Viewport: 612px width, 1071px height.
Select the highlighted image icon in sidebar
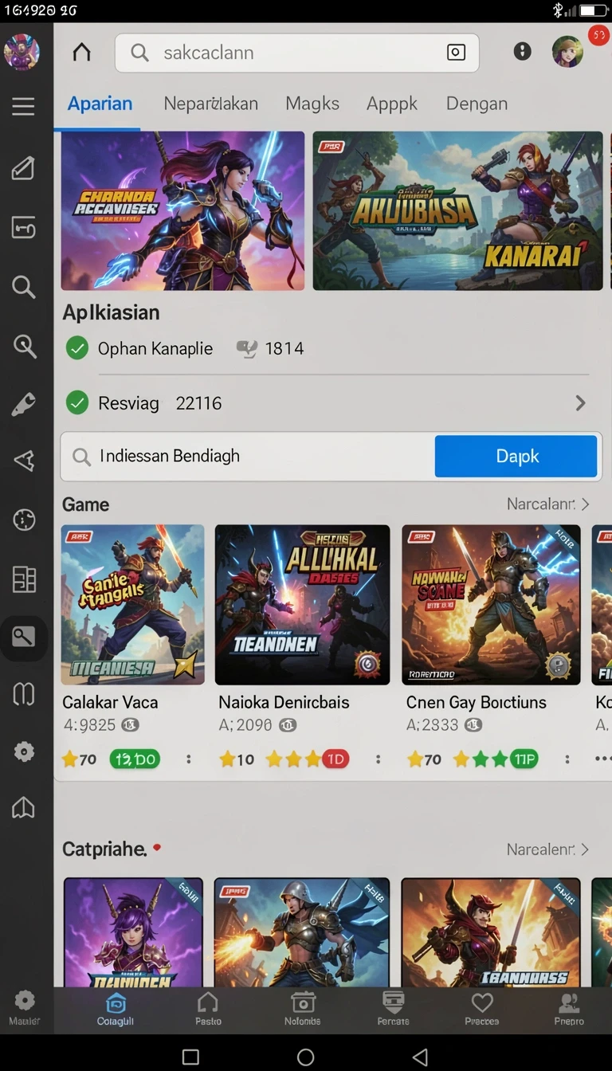coord(24,637)
